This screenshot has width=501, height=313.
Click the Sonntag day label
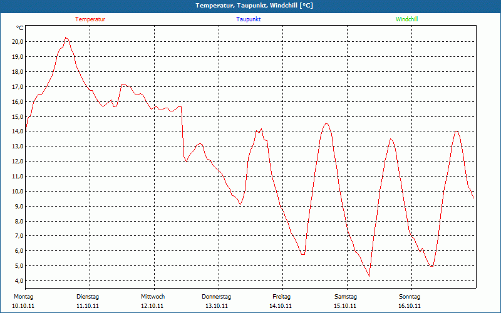point(410,297)
